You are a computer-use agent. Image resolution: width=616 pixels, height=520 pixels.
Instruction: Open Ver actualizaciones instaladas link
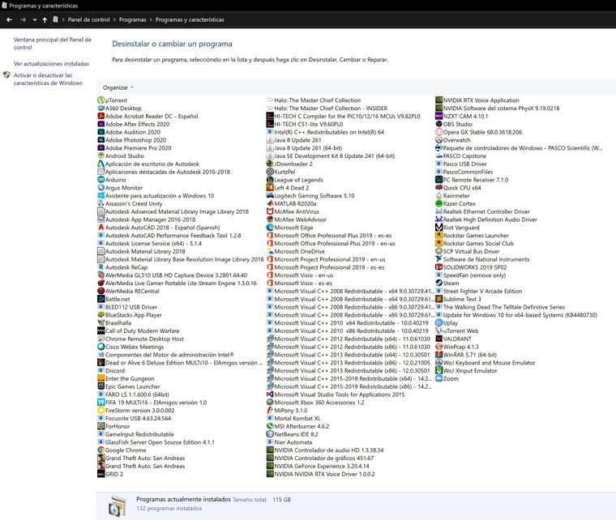tap(51, 63)
